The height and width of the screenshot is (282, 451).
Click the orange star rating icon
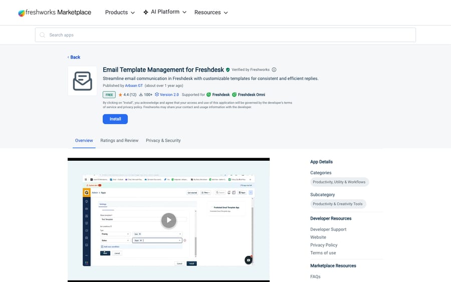tap(120, 95)
